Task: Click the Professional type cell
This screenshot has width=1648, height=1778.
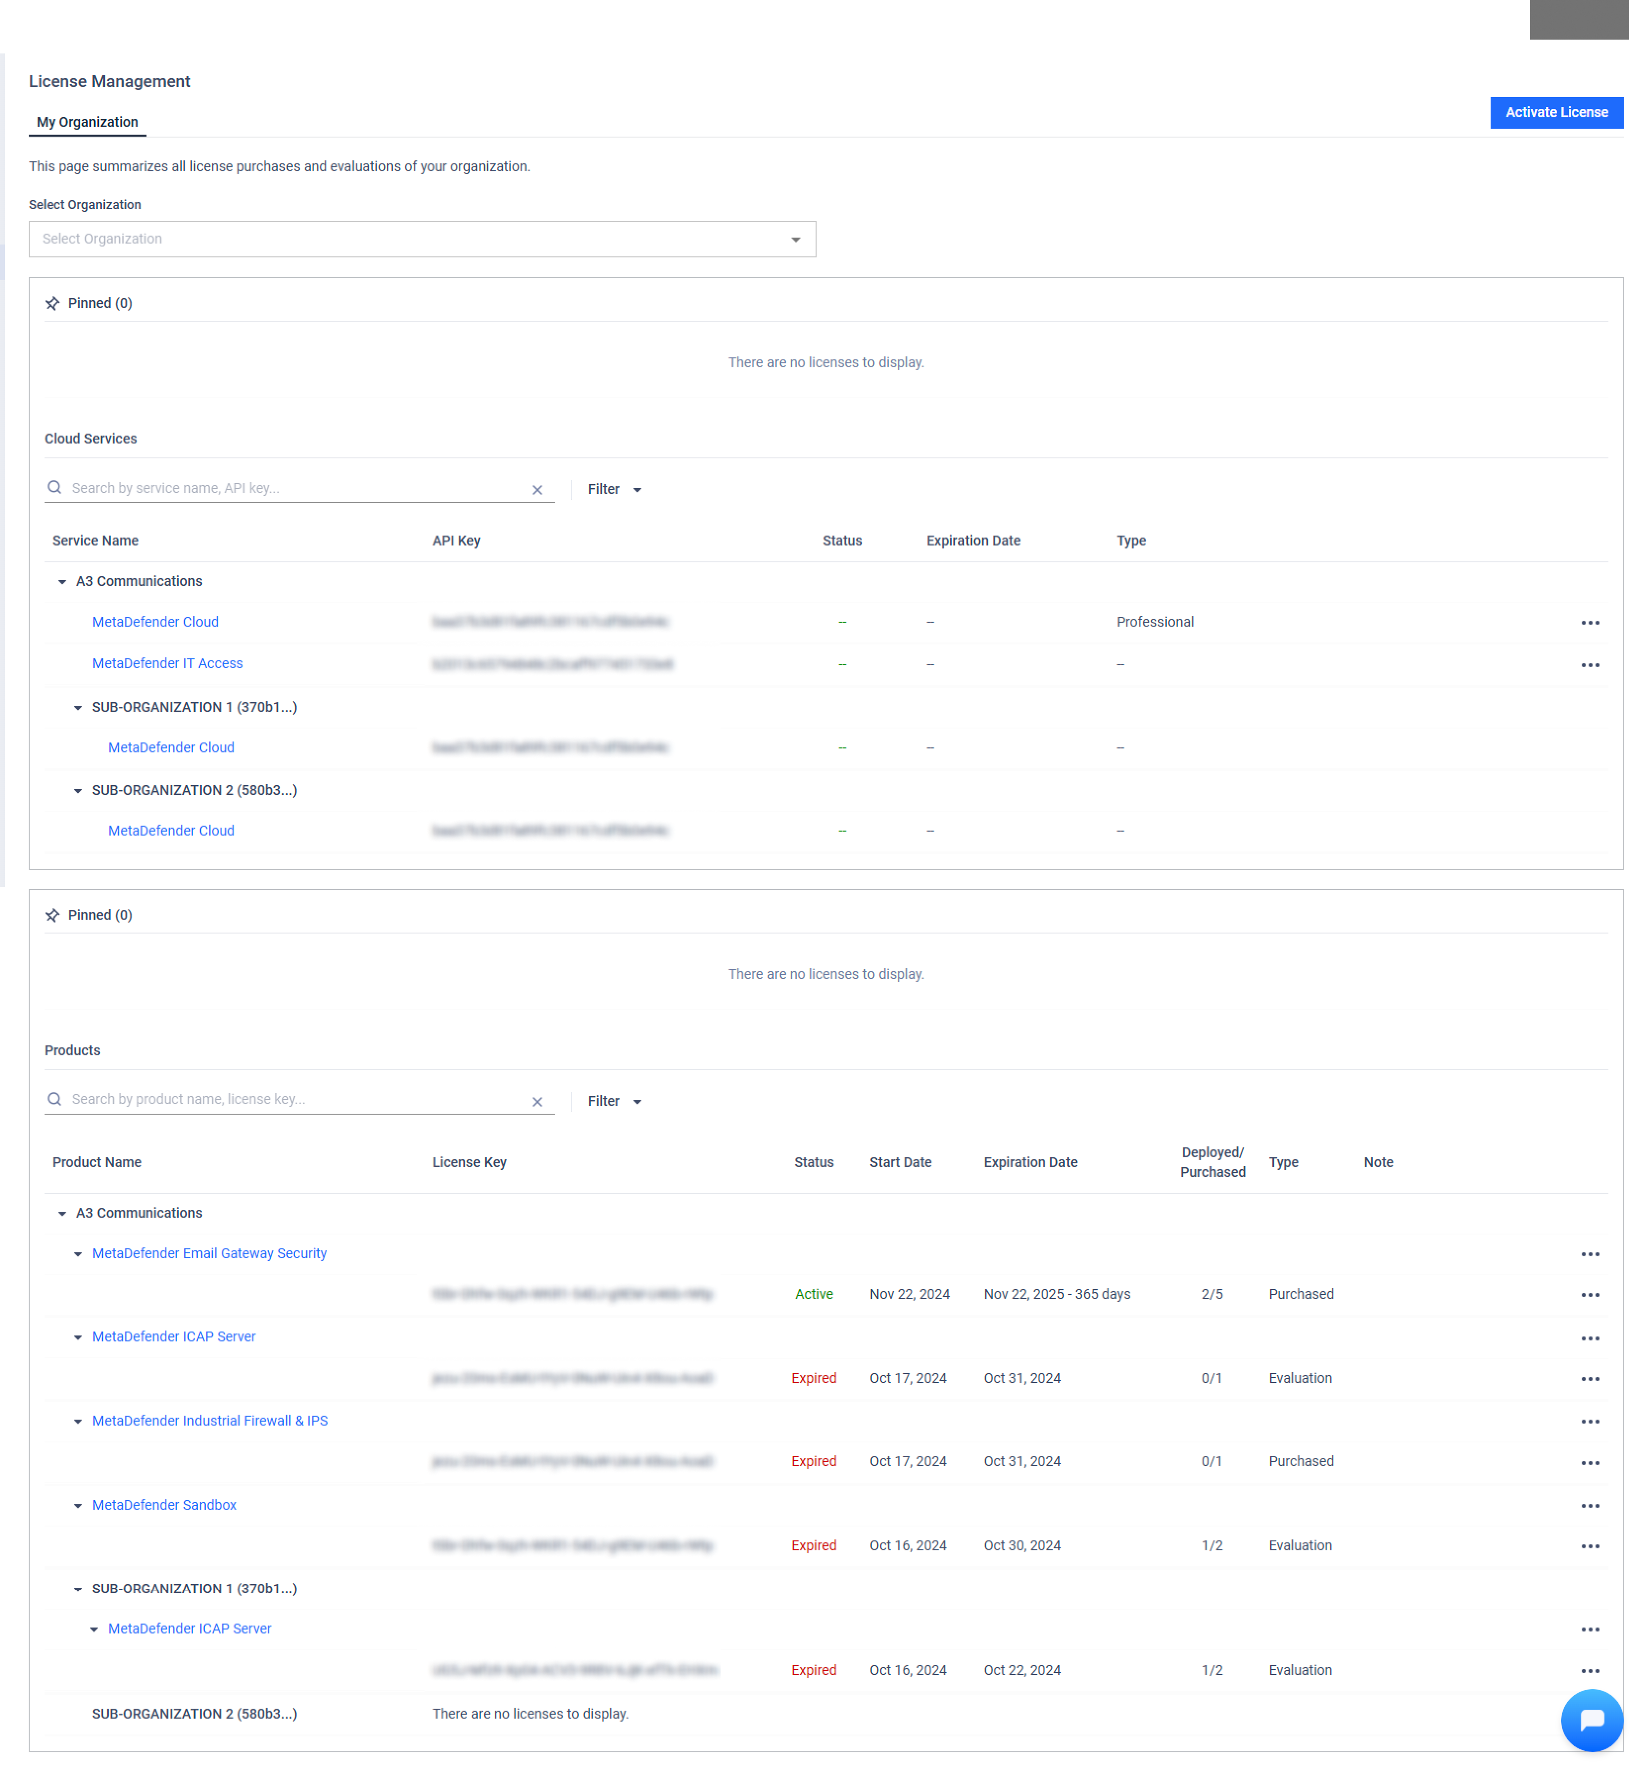Action: (x=1155, y=622)
